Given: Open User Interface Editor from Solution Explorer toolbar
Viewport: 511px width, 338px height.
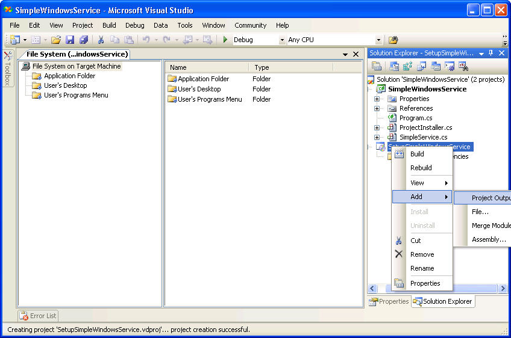Looking at the screenshot, I should coord(436,66).
